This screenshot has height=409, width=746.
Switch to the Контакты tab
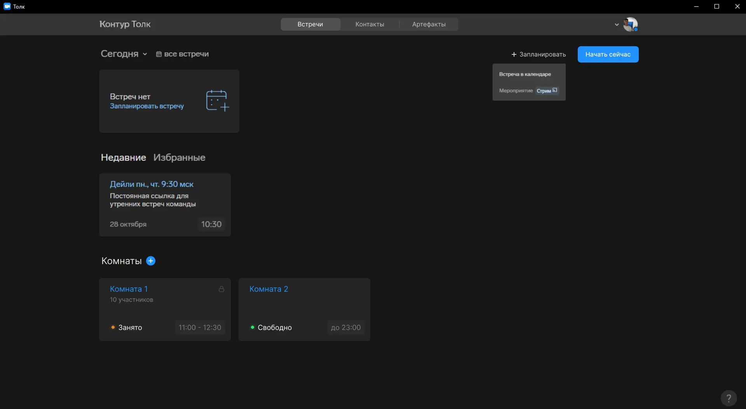pyautogui.click(x=370, y=24)
